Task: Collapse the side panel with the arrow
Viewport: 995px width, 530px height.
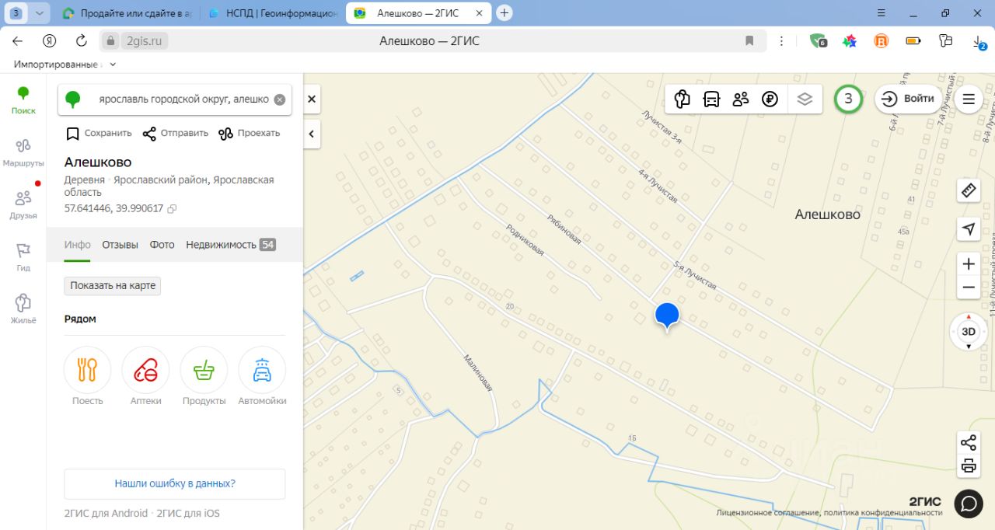Action: 311,134
